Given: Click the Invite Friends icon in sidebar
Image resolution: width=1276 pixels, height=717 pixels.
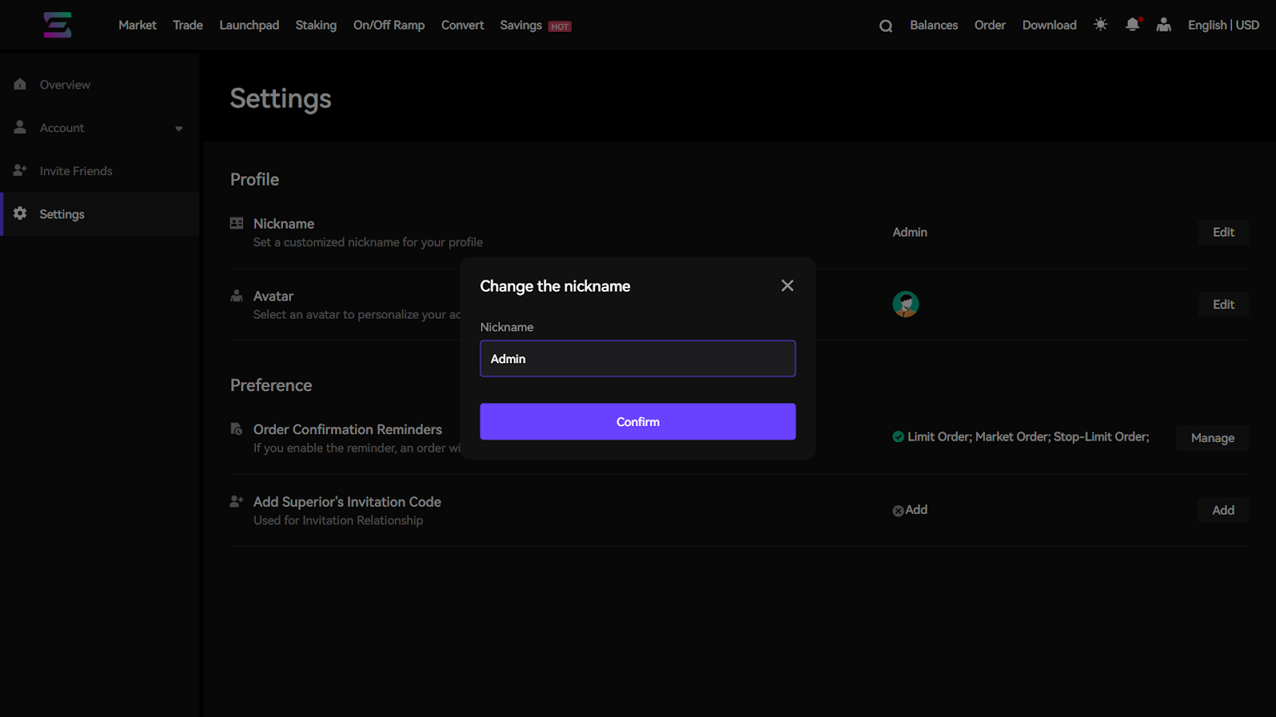Looking at the screenshot, I should [x=20, y=170].
